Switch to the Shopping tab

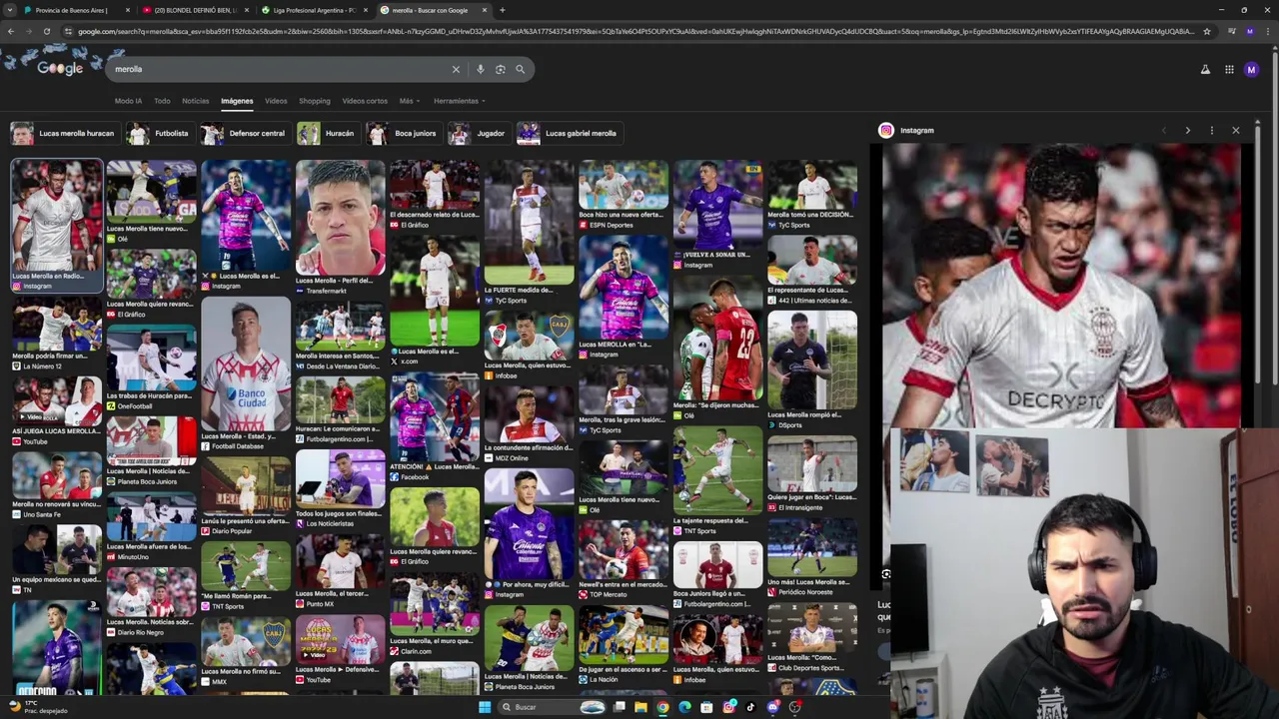(314, 101)
